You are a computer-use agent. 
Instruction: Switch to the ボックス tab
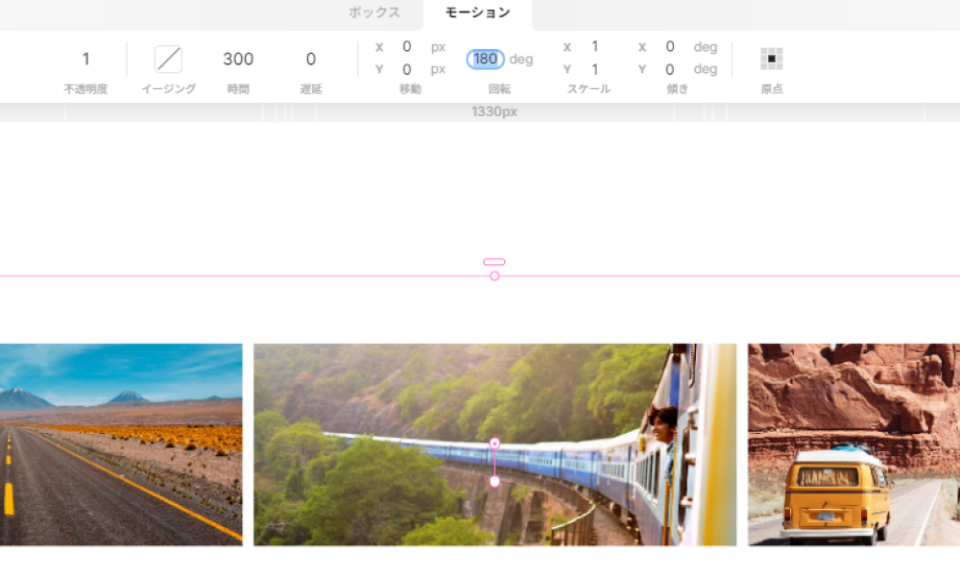click(x=373, y=12)
